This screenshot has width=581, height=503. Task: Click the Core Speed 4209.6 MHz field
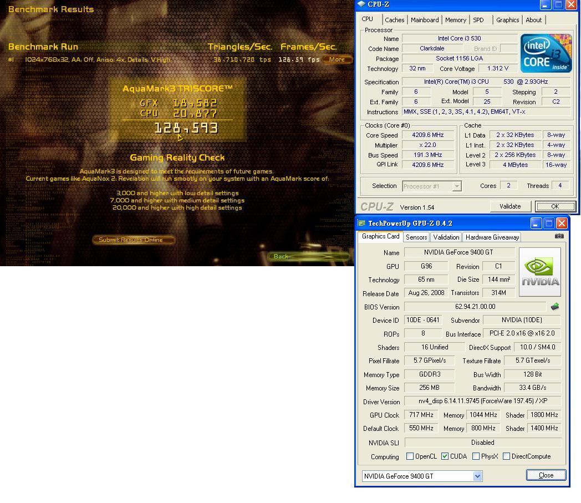(x=427, y=135)
